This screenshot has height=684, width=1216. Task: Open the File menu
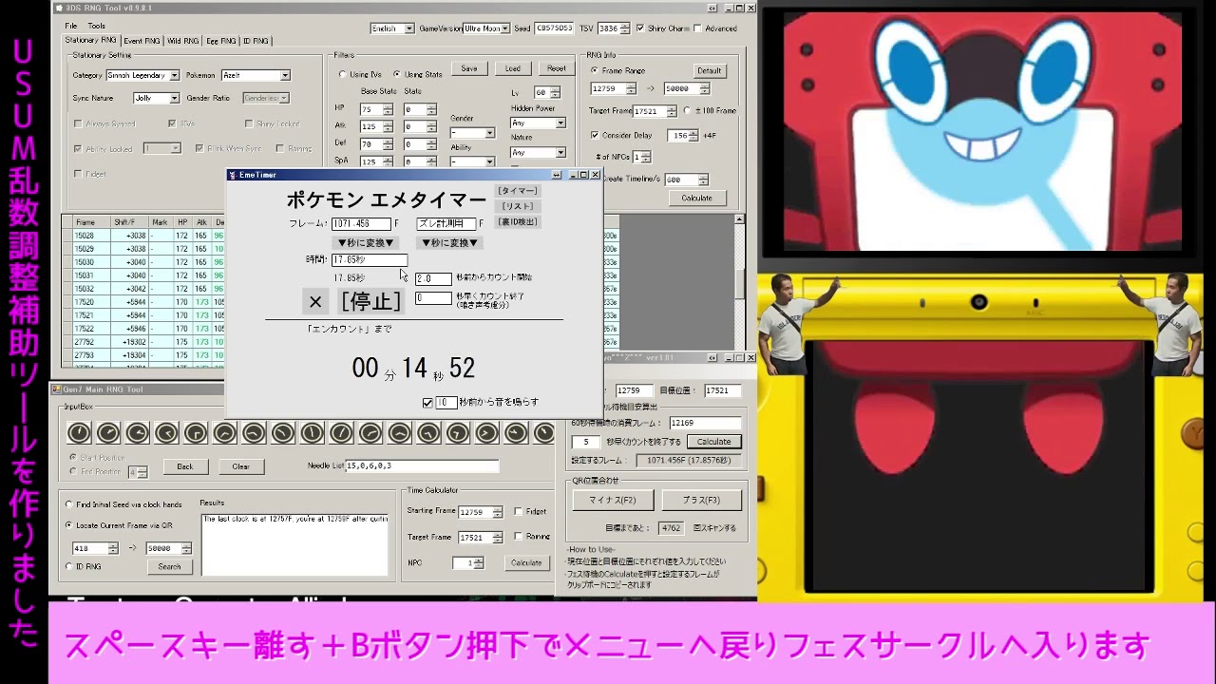click(x=71, y=26)
